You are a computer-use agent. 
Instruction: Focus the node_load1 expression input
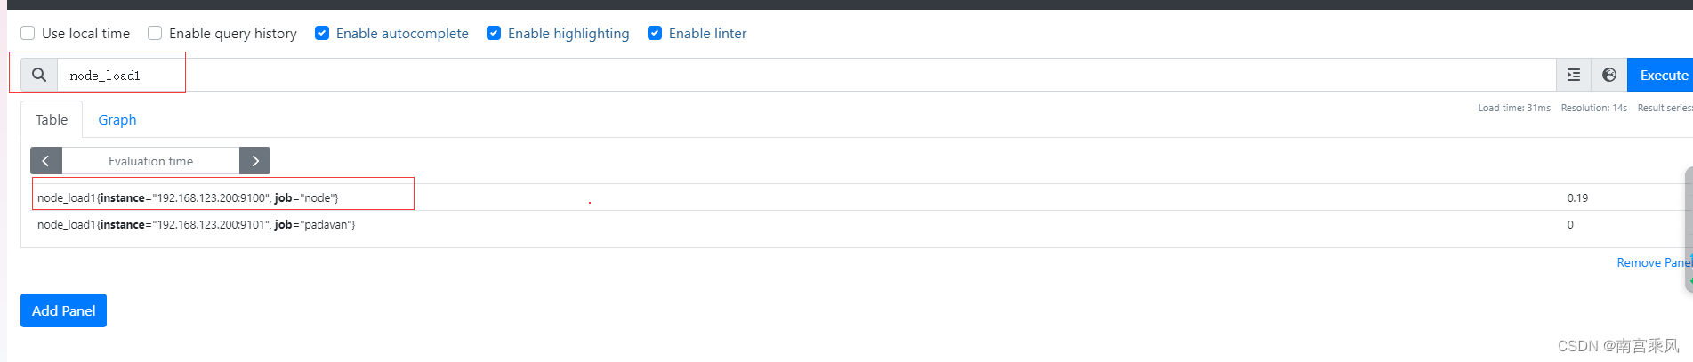pos(806,75)
